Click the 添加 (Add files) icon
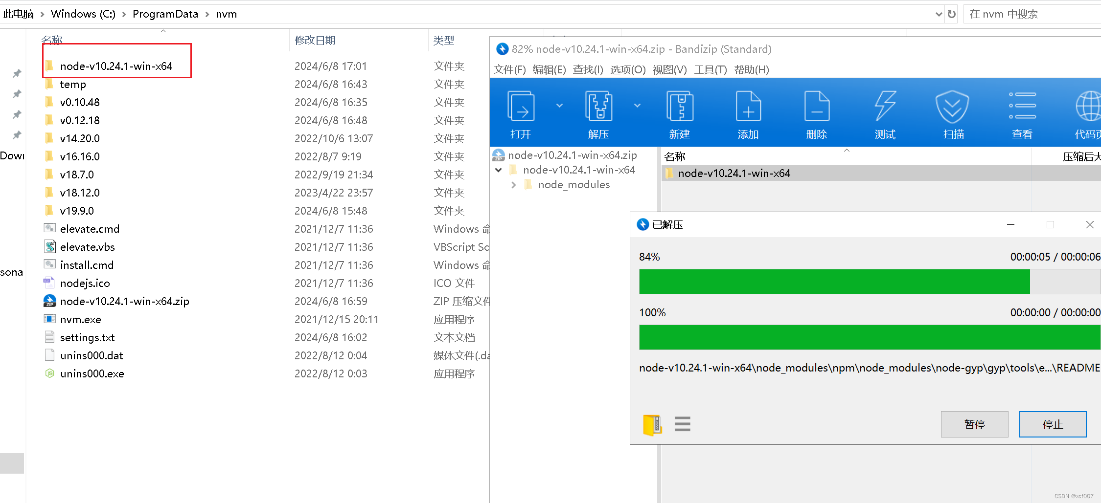The image size is (1101, 503). point(748,113)
